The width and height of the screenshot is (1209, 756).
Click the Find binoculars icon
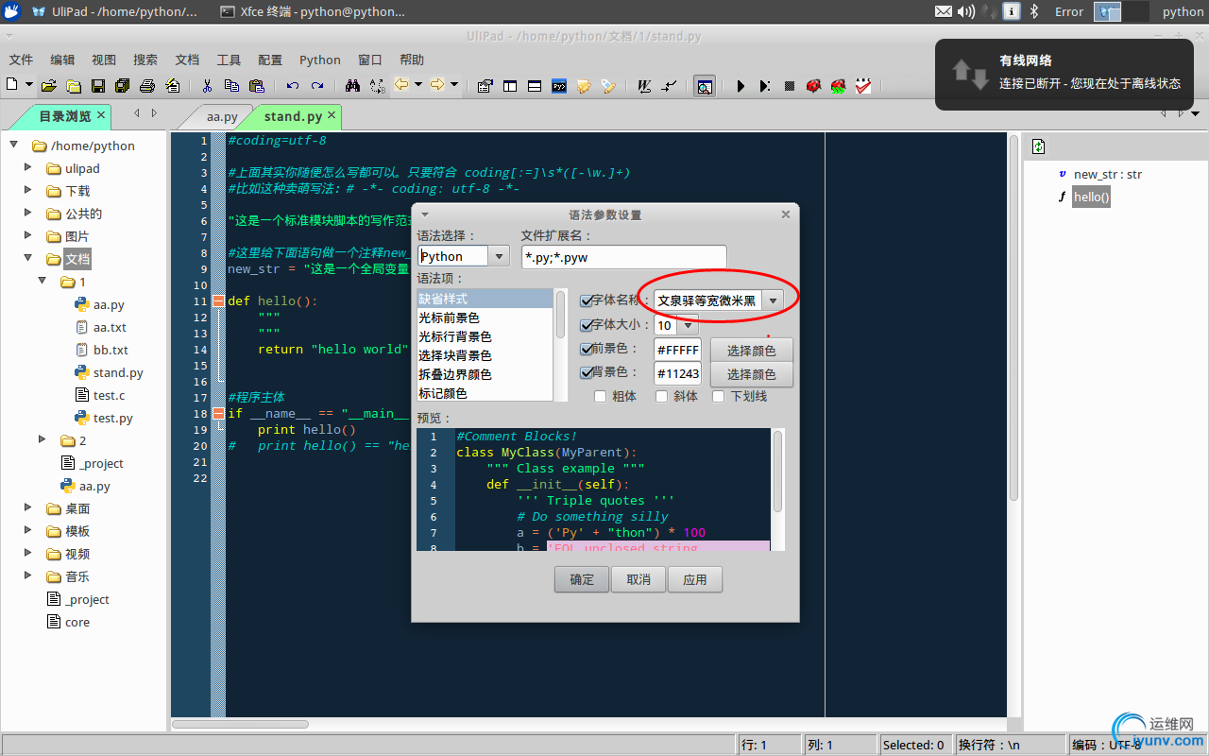[x=352, y=86]
